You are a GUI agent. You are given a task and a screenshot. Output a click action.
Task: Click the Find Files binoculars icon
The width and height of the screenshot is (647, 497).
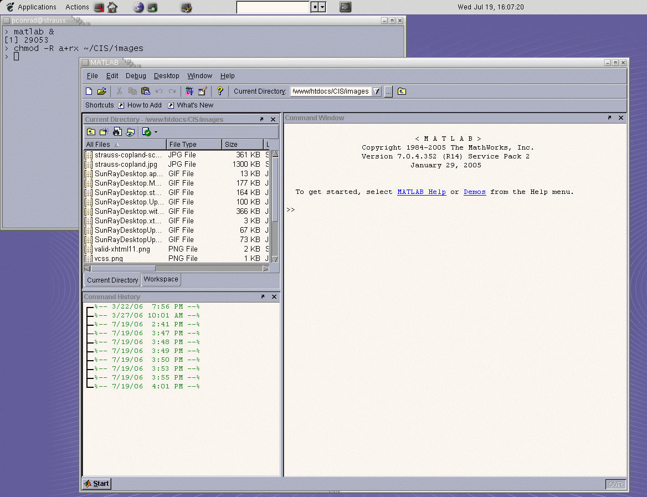point(117,132)
